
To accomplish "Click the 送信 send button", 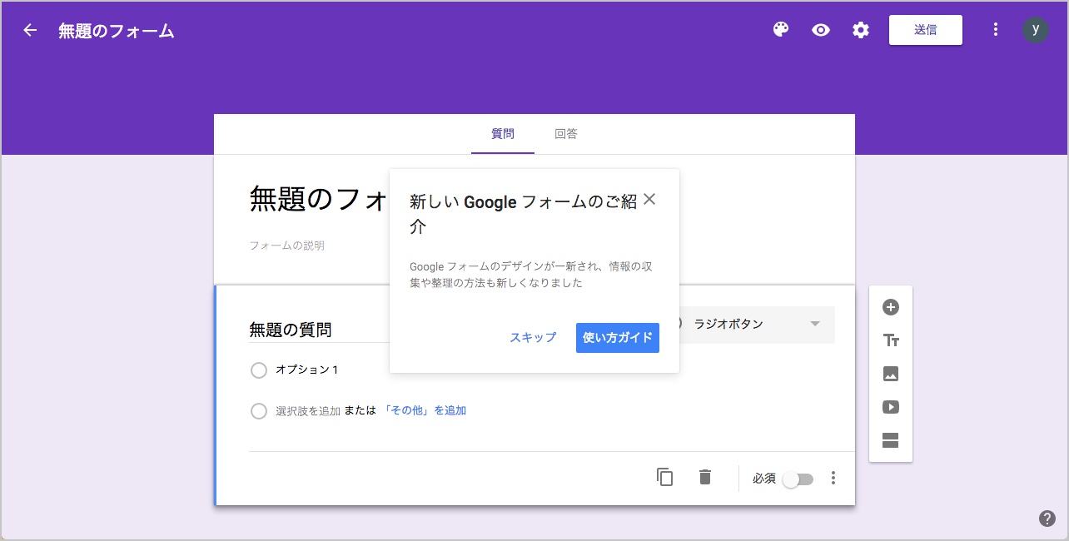I will tap(926, 30).
